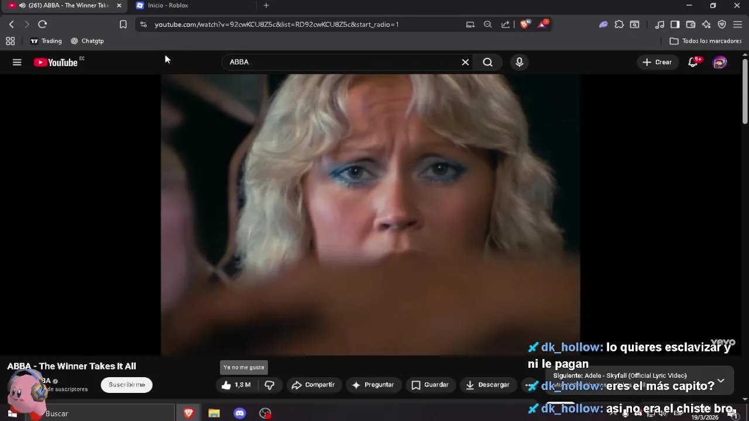749x421 pixels.
Task: Install app icon in address bar
Action: tap(470, 25)
